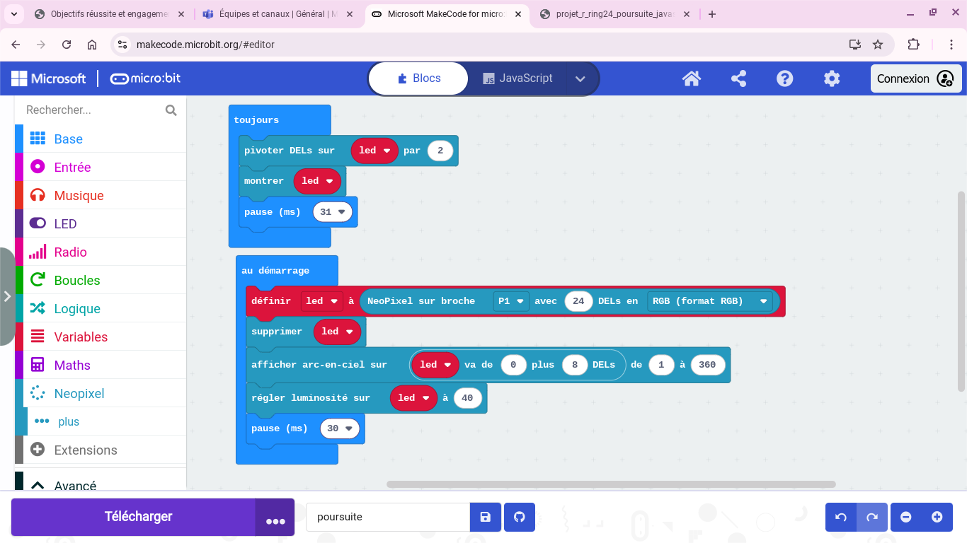
Task: Open the 30 pause duration dropdown
Action: [340, 428]
